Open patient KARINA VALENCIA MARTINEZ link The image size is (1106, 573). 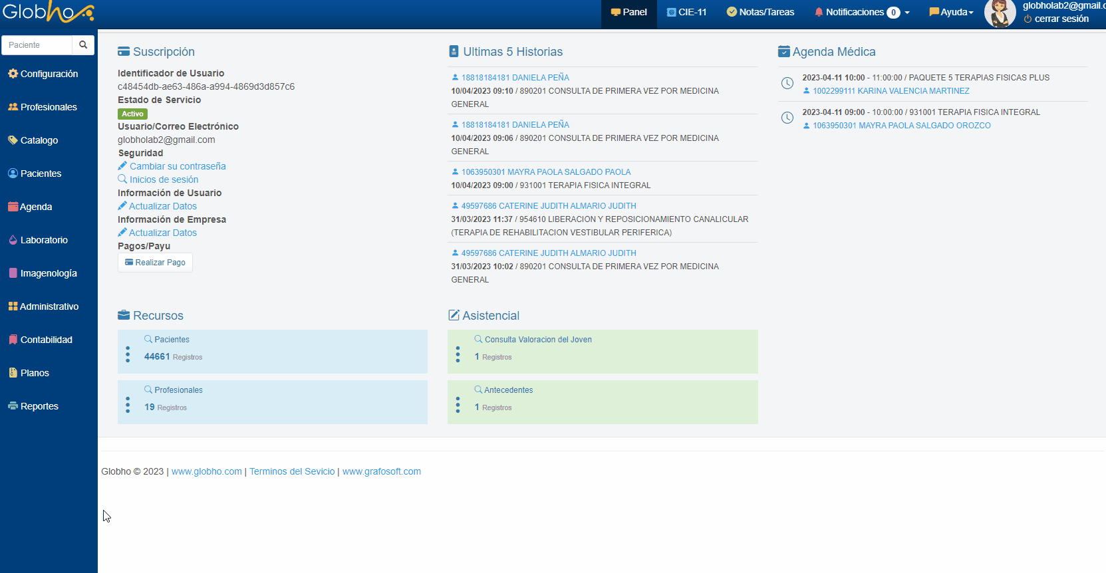(x=891, y=91)
